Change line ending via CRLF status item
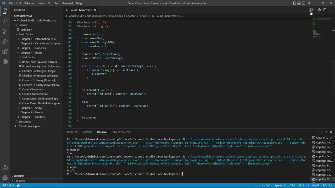 coord(301,185)
